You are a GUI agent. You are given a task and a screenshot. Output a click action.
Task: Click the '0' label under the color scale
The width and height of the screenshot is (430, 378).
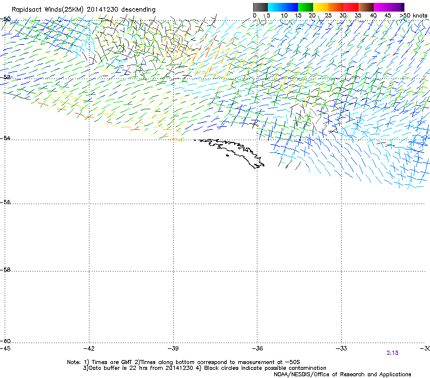pos(255,16)
